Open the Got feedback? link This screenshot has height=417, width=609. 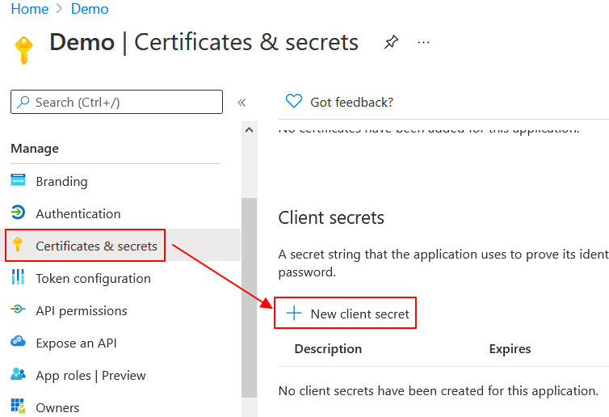point(351,102)
